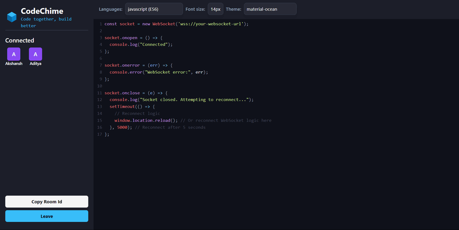Select Aditya's purple avatar
The height and width of the screenshot is (230, 459).
(36, 54)
